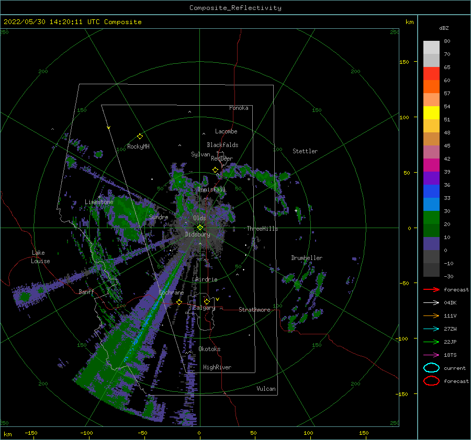The image size is (471, 440).
Task: Click the 04DK legend label
Action: [x=450, y=303]
